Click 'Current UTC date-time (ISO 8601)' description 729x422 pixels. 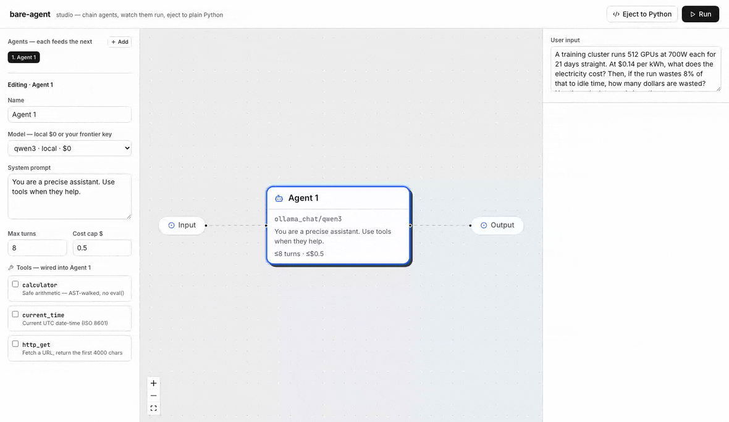[65, 323]
